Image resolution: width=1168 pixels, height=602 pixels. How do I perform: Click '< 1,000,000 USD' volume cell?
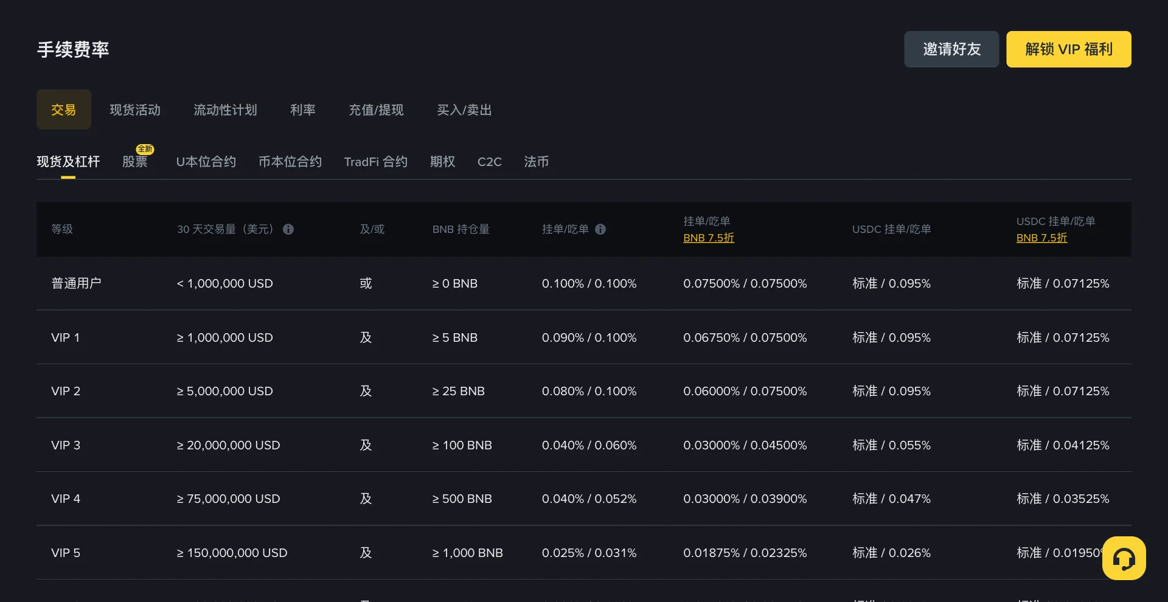(x=224, y=283)
